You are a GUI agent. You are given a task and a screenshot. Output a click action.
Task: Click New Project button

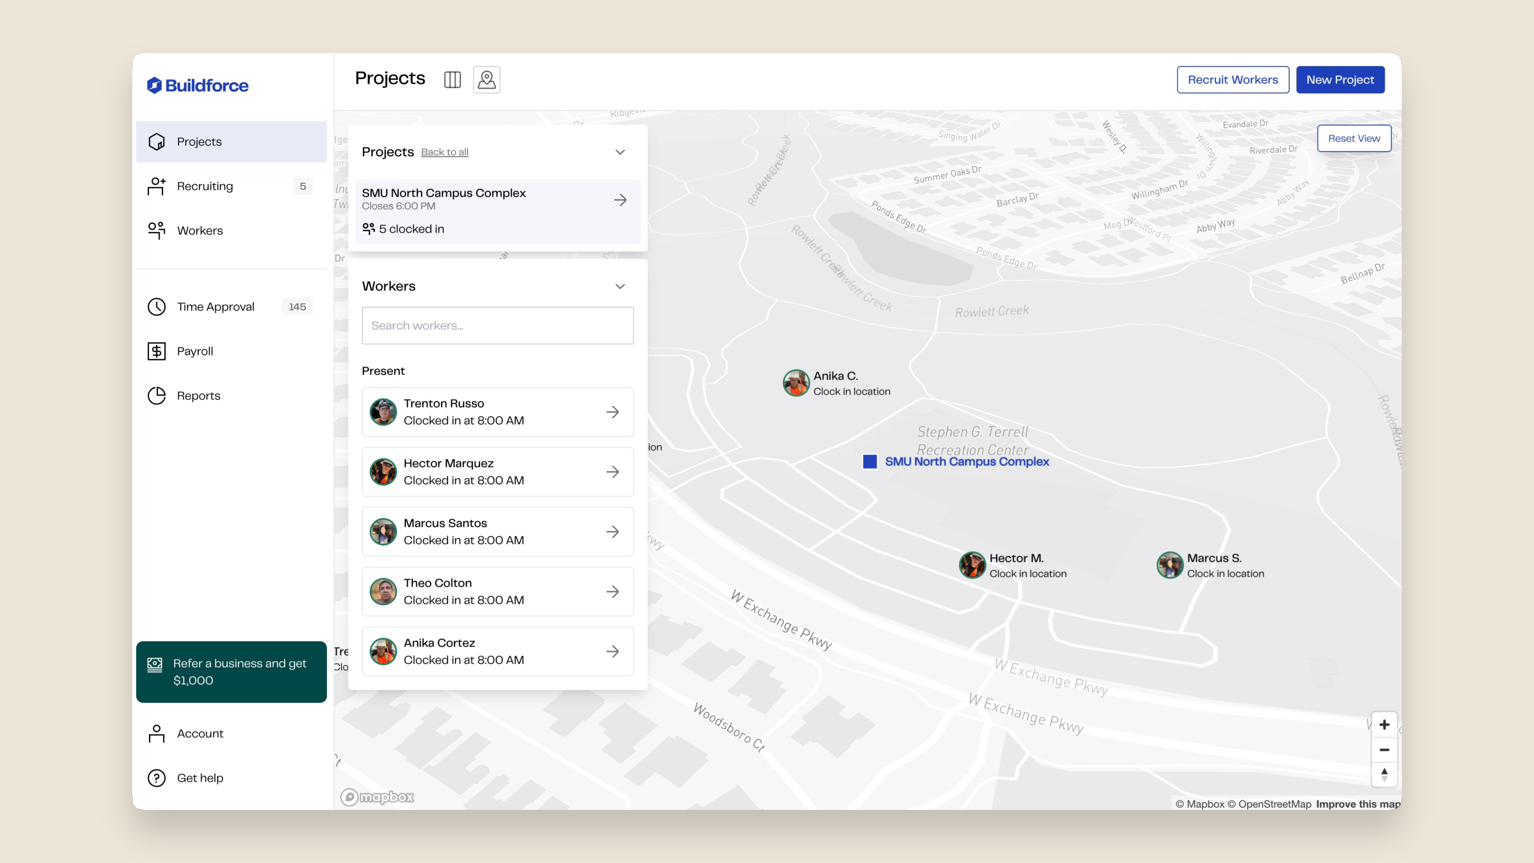(1340, 80)
